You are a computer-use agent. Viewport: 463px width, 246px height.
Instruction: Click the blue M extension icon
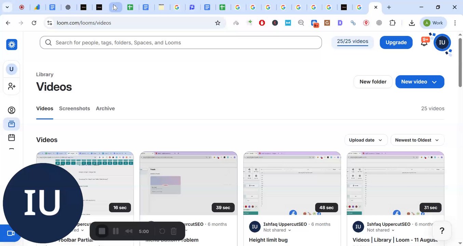coord(288,23)
